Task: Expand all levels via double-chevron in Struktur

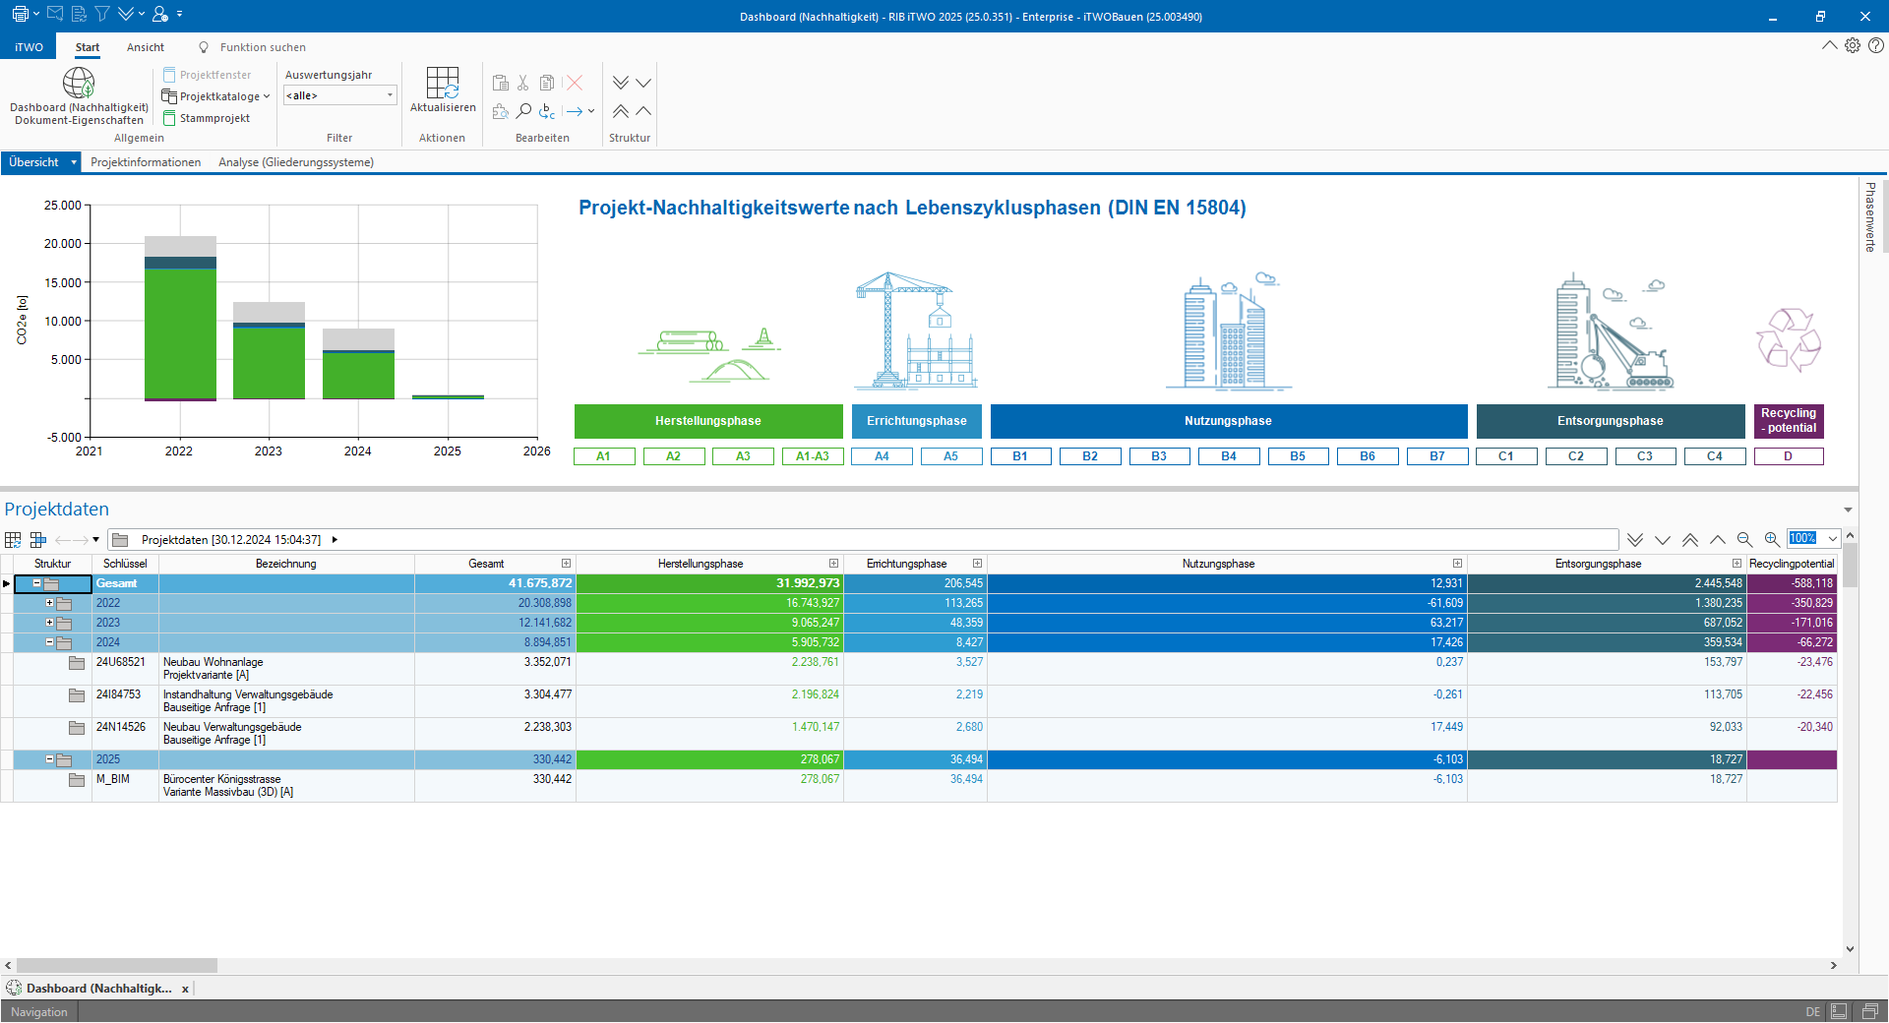Action: 621,83
